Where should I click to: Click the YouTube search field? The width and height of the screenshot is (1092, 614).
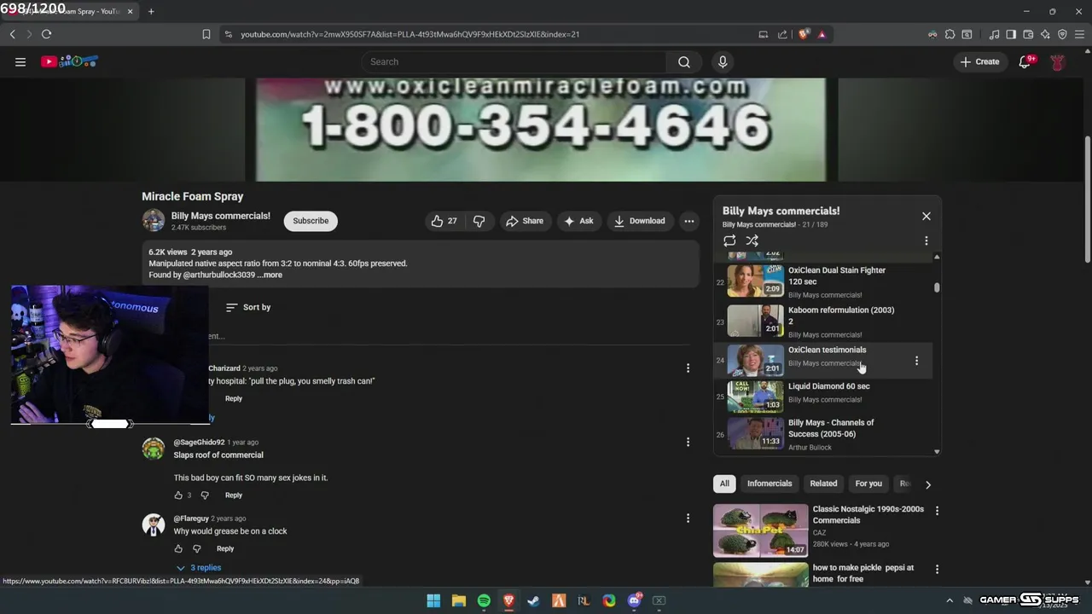coord(514,61)
